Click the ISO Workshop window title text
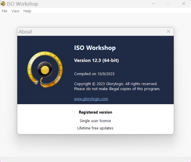Screen dimensions: 191x162 click(22, 4)
